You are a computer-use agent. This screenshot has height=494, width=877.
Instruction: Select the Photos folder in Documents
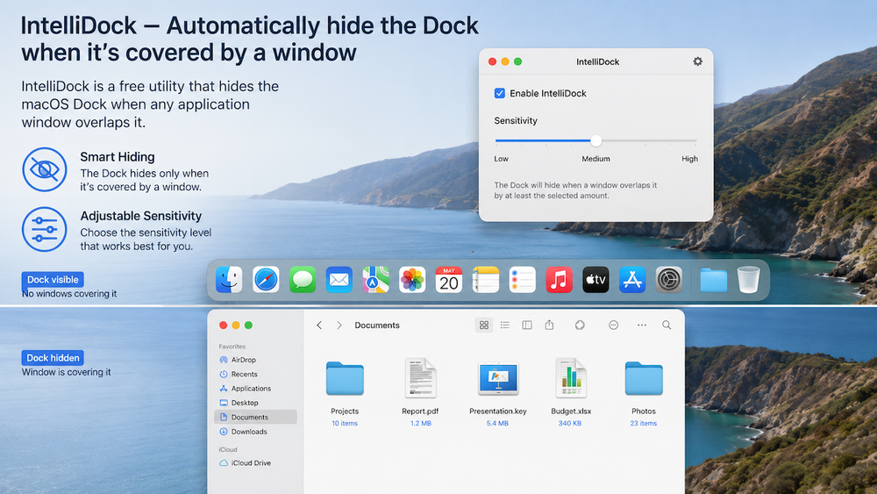point(644,379)
